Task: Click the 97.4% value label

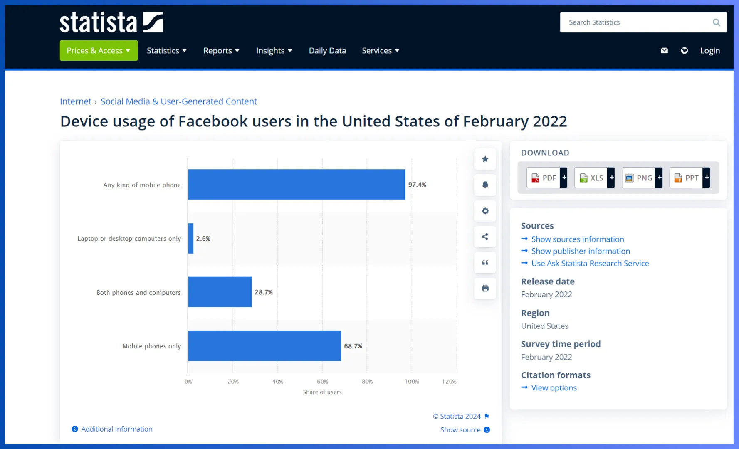Action: coord(417,185)
